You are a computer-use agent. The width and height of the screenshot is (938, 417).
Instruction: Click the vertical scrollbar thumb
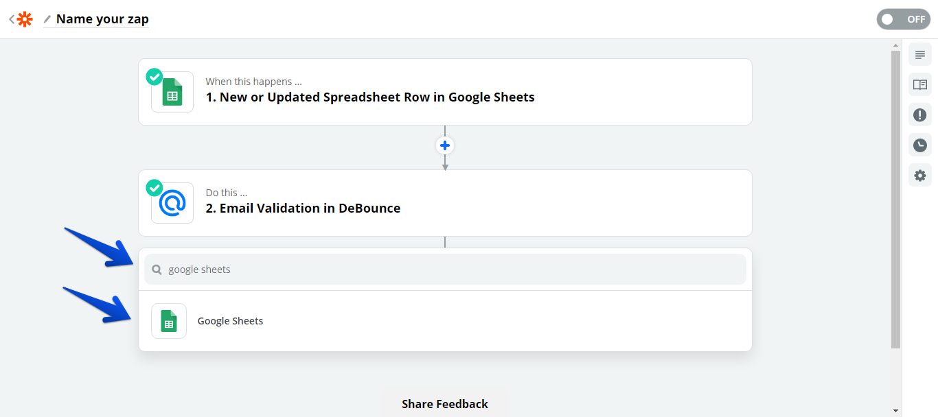[x=895, y=199]
